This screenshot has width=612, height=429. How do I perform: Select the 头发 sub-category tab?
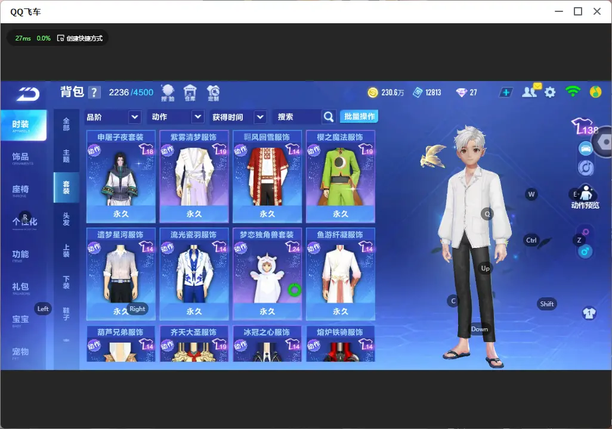pyautogui.click(x=66, y=219)
